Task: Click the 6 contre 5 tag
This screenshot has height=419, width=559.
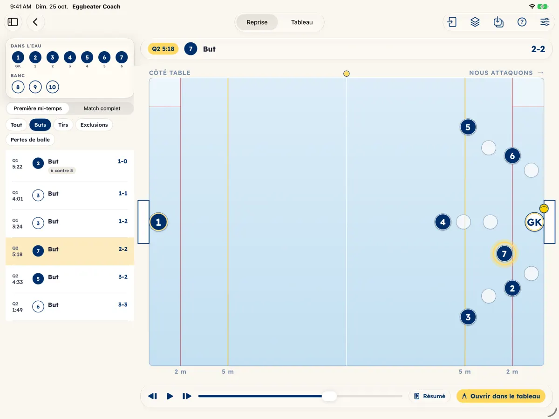Action: pos(62,171)
